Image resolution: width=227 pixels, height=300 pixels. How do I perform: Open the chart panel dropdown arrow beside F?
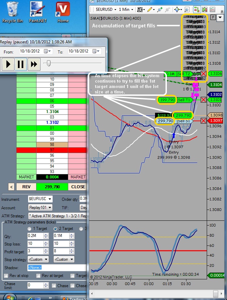[x=220, y=18]
